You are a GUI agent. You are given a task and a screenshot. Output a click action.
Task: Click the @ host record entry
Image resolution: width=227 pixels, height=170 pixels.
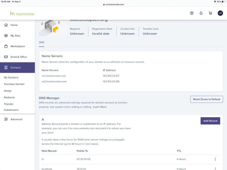[43, 159]
